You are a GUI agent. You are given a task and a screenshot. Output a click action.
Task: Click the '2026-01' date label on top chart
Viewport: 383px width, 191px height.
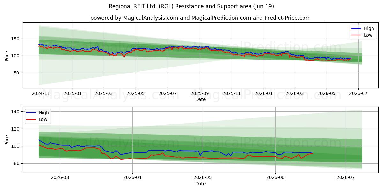(x=264, y=94)
